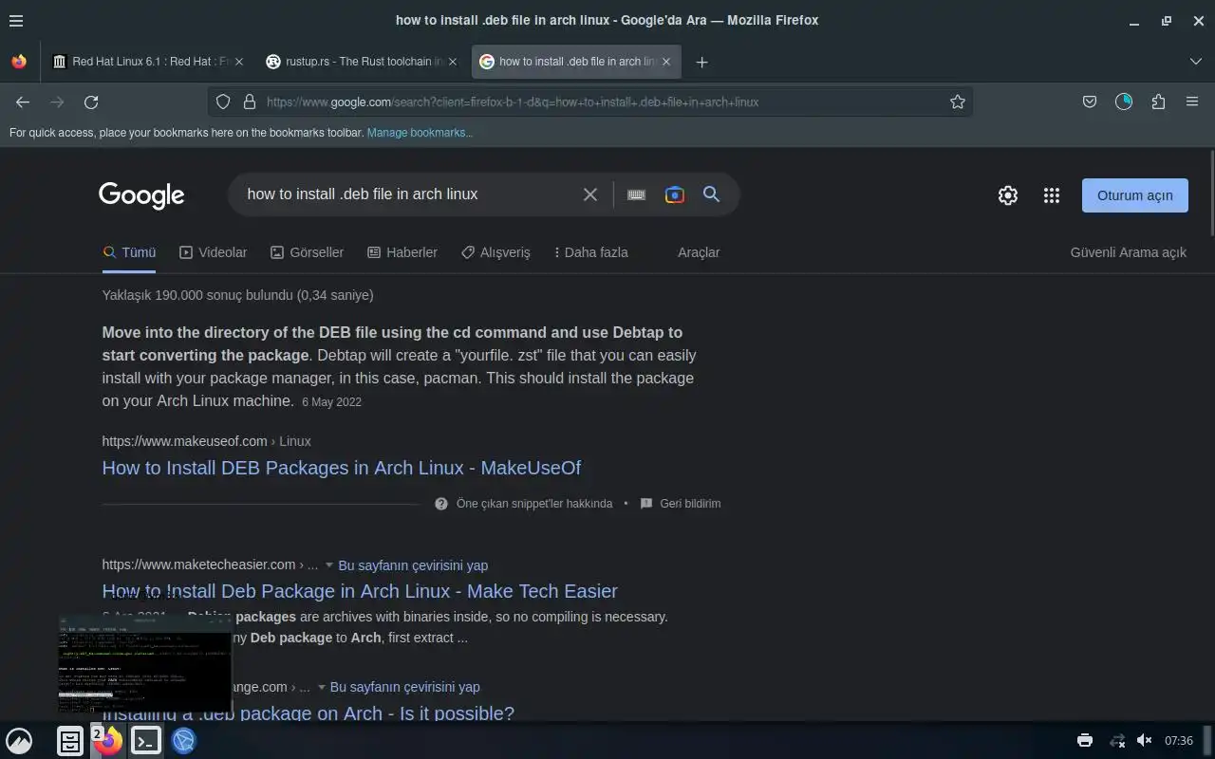
Task: Open Güvenli Arama açık setting
Action: point(1129,252)
